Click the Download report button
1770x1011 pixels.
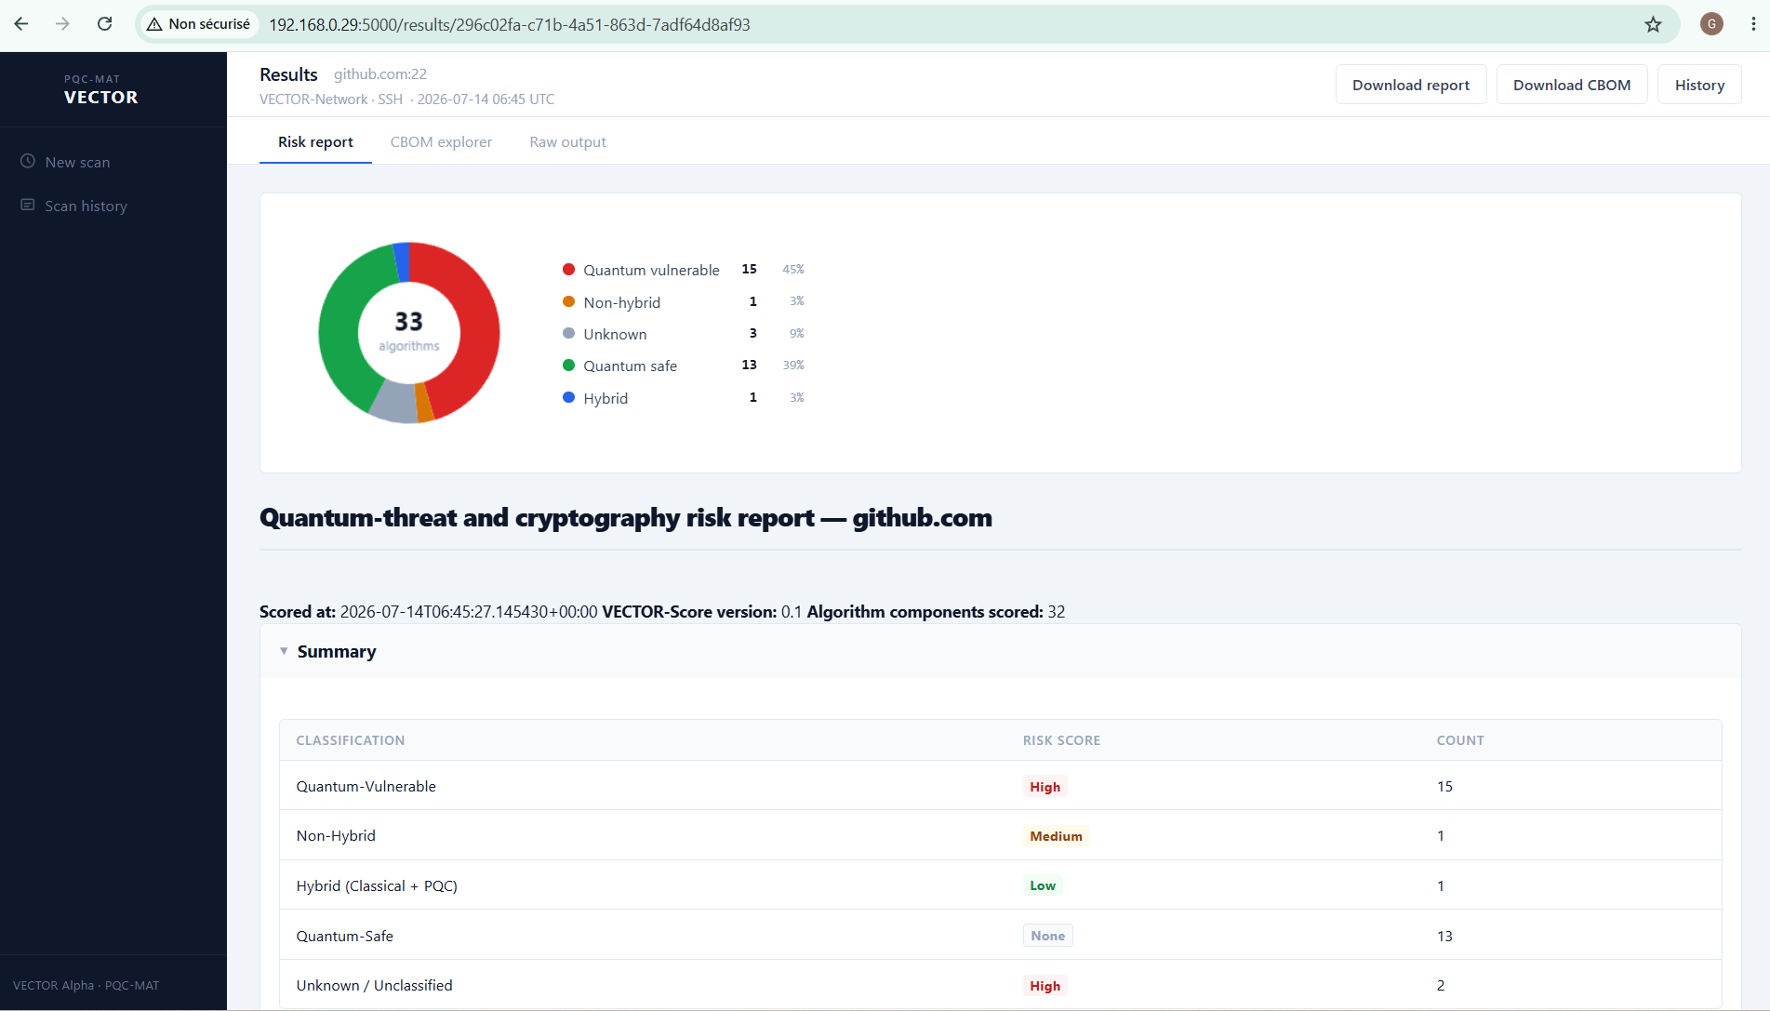click(1411, 85)
